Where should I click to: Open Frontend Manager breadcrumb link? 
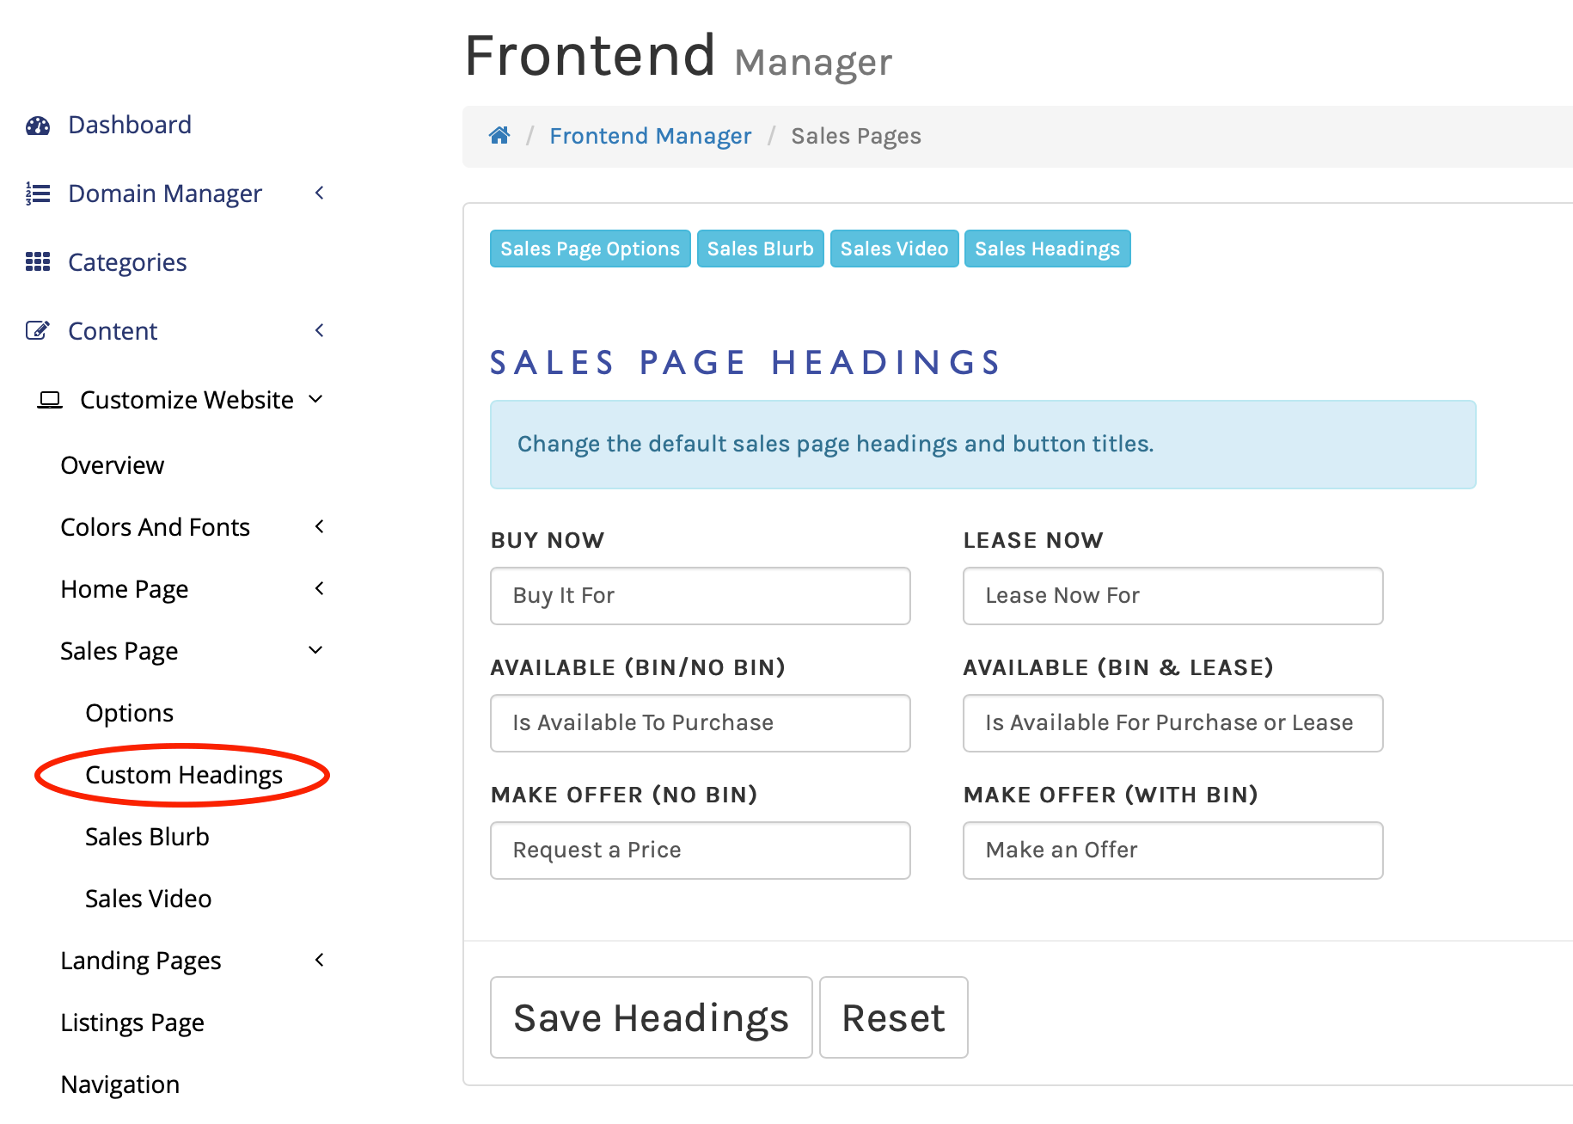[650, 136]
